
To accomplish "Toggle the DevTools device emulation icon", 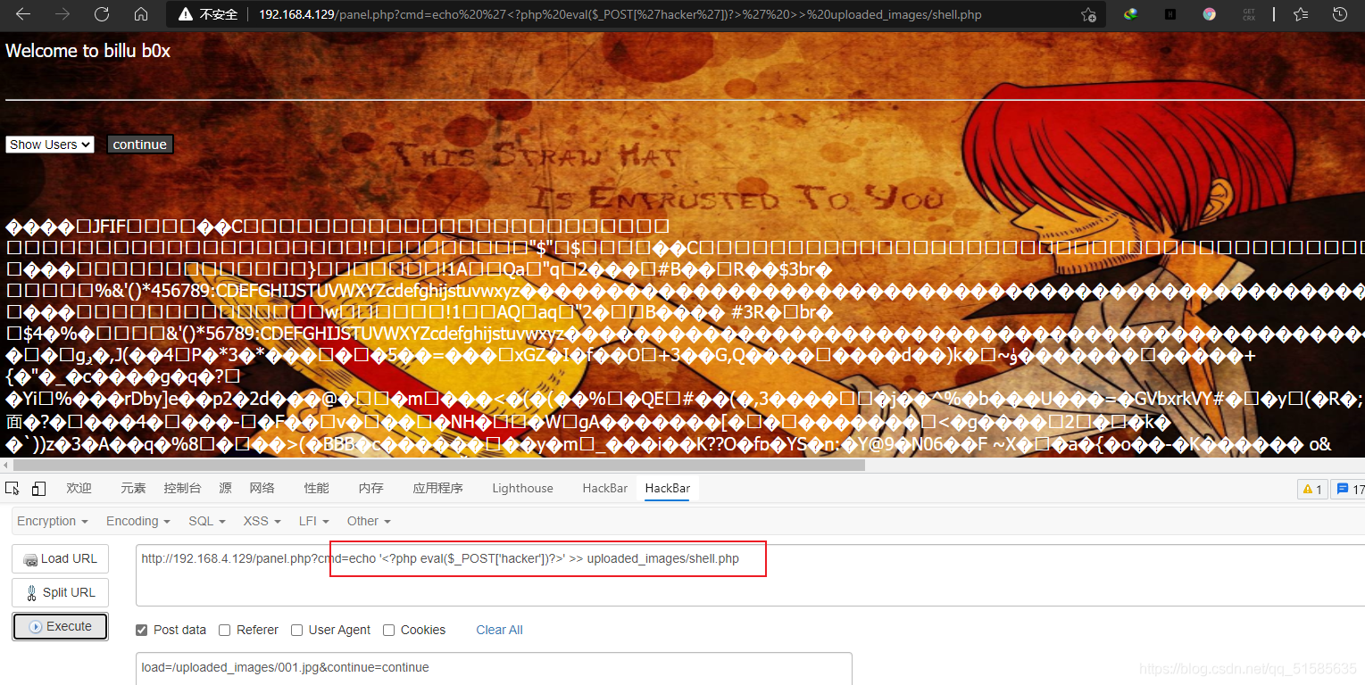I will click(38, 488).
